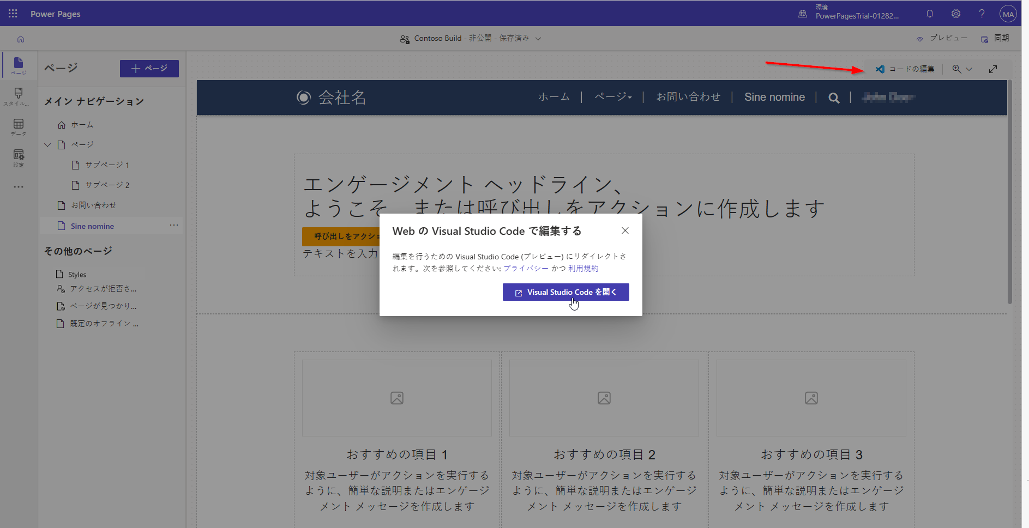Click the コードの編集 Visual Studio Code icon
The width and height of the screenshot is (1029, 528).
(x=880, y=69)
